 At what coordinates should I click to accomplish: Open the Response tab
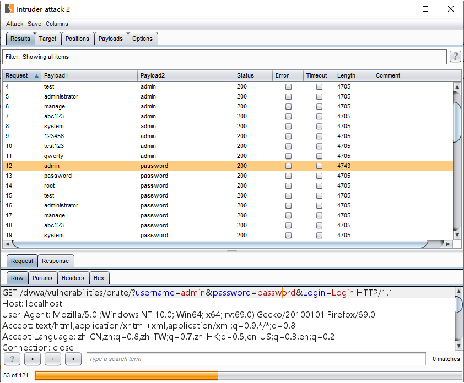coord(55,261)
